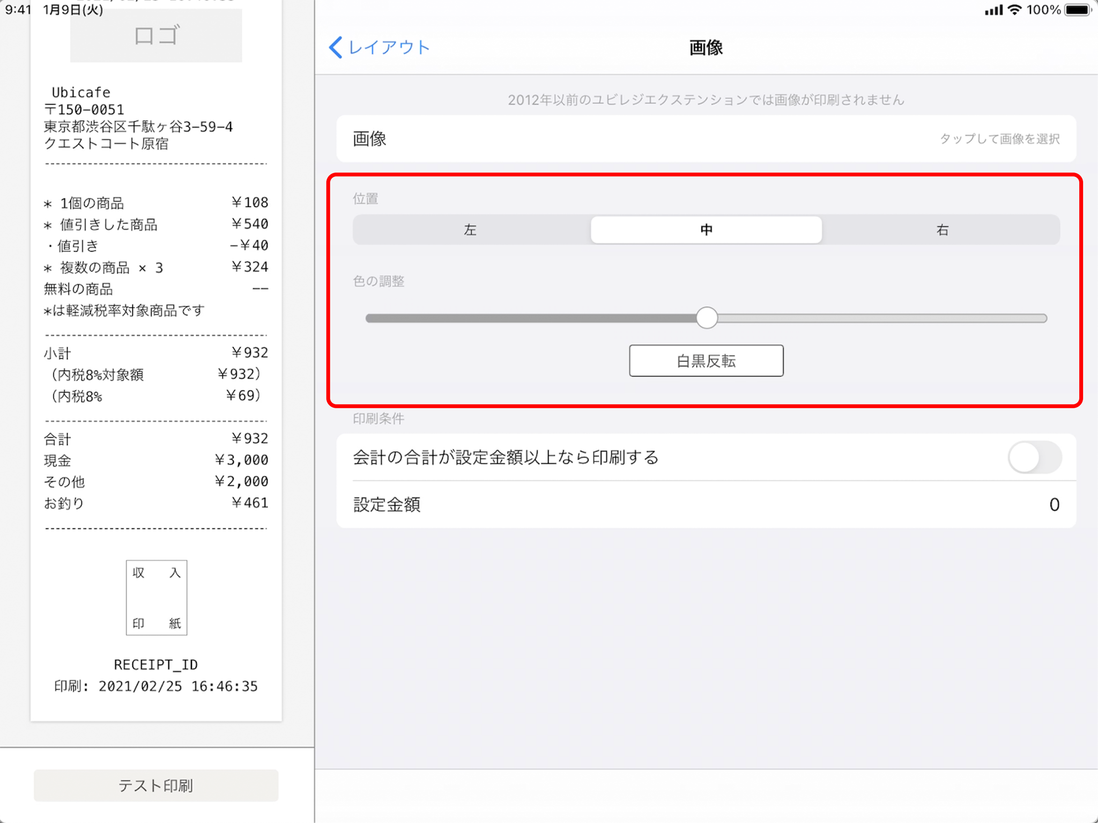
Task: Tap the 画像 row to select image
Action: 706,139
